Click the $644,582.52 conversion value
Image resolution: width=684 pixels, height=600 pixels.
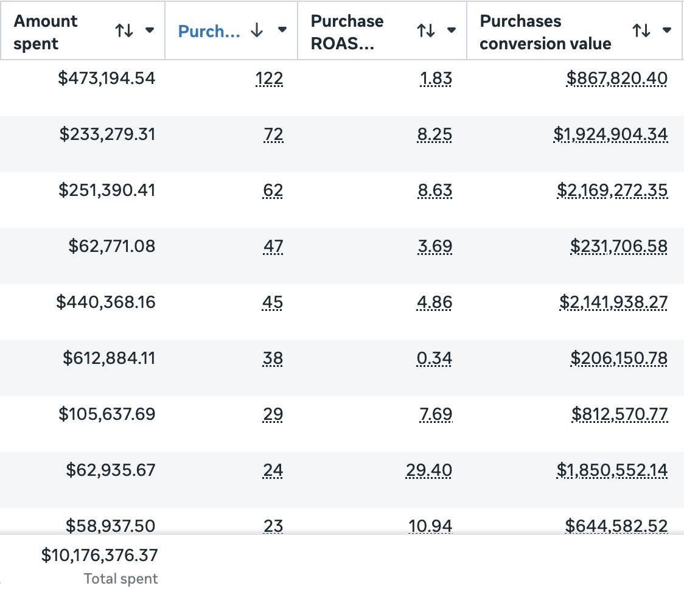pos(616,526)
